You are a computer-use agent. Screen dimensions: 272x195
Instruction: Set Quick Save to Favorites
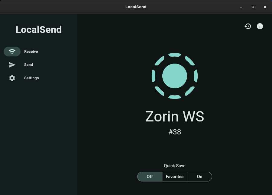[x=175, y=177]
